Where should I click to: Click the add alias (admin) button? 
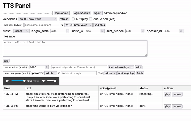coord(13,25)
